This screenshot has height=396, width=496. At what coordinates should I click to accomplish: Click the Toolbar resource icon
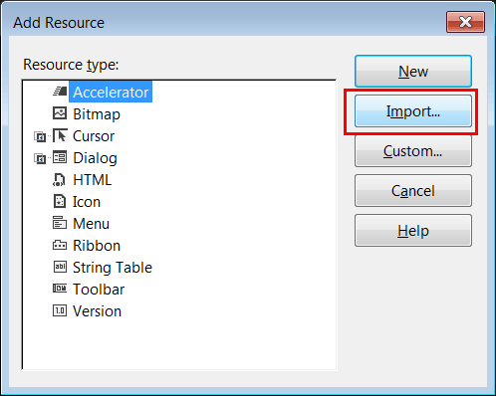60,289
